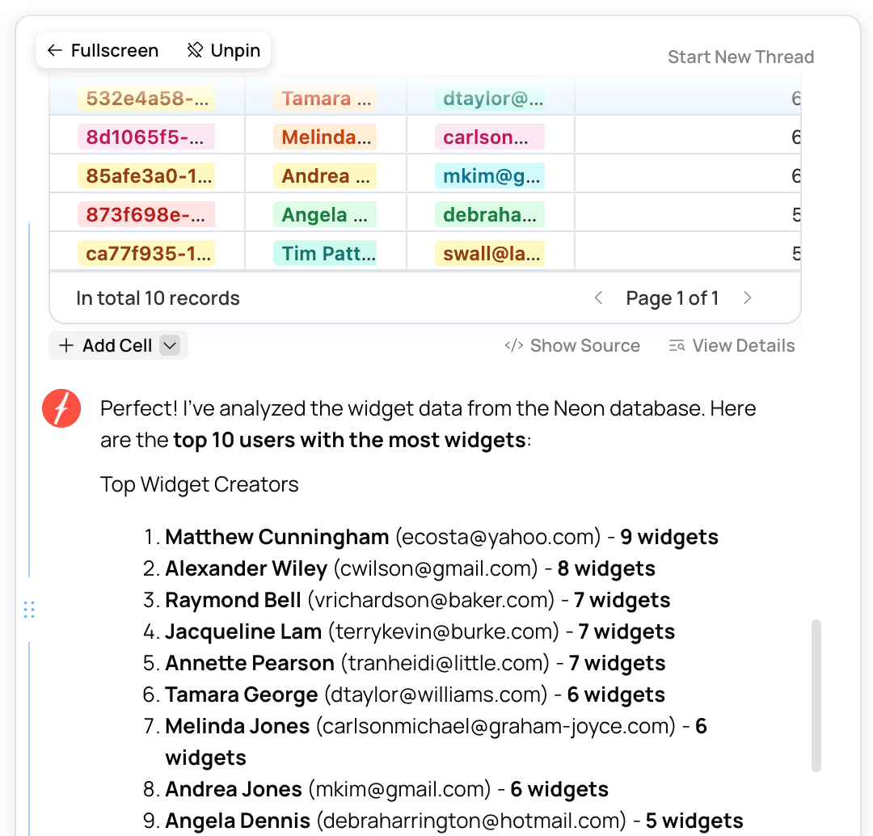Open Show Source for the cell
This screenshot has height=836, width=873.
point(584,346)
